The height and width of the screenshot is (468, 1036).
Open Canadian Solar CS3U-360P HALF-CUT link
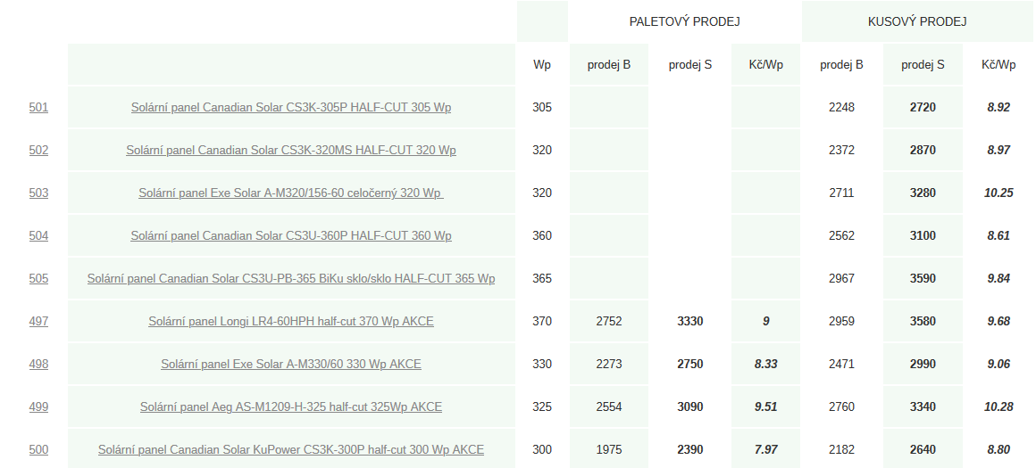point(291,235)
